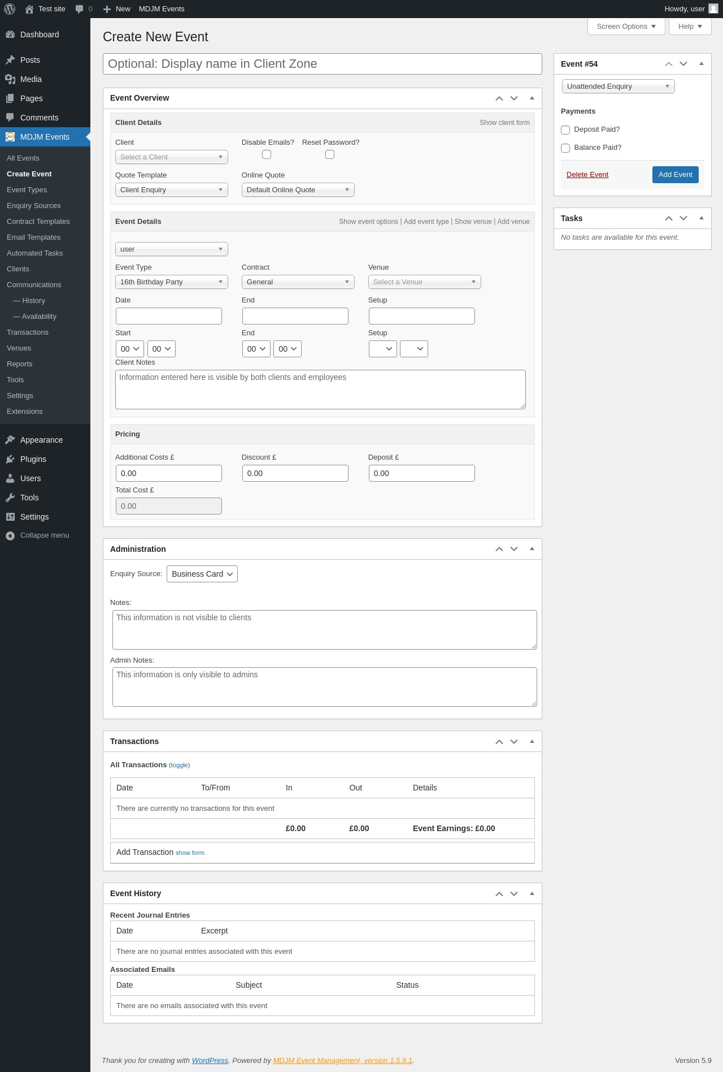The width and height of the screenshot is (723, 1072).
Task: Expand the Screen Options tab
Action: [x=626, y=27]
